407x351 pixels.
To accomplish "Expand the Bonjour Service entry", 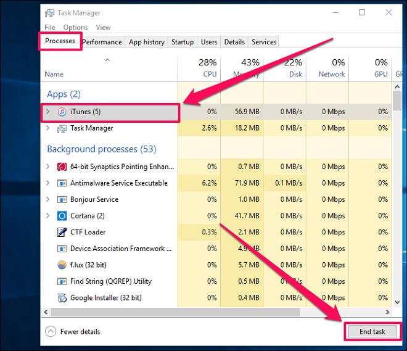I will (x=47, y=199).
